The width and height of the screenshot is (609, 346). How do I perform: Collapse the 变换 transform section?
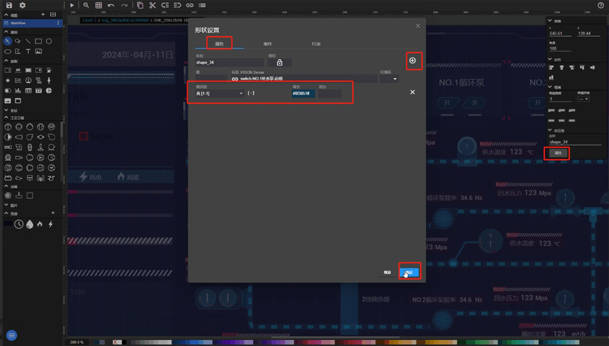click(550, 21)
